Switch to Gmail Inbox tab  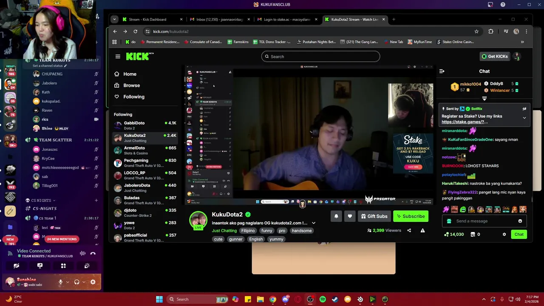(x=219, y=20)
